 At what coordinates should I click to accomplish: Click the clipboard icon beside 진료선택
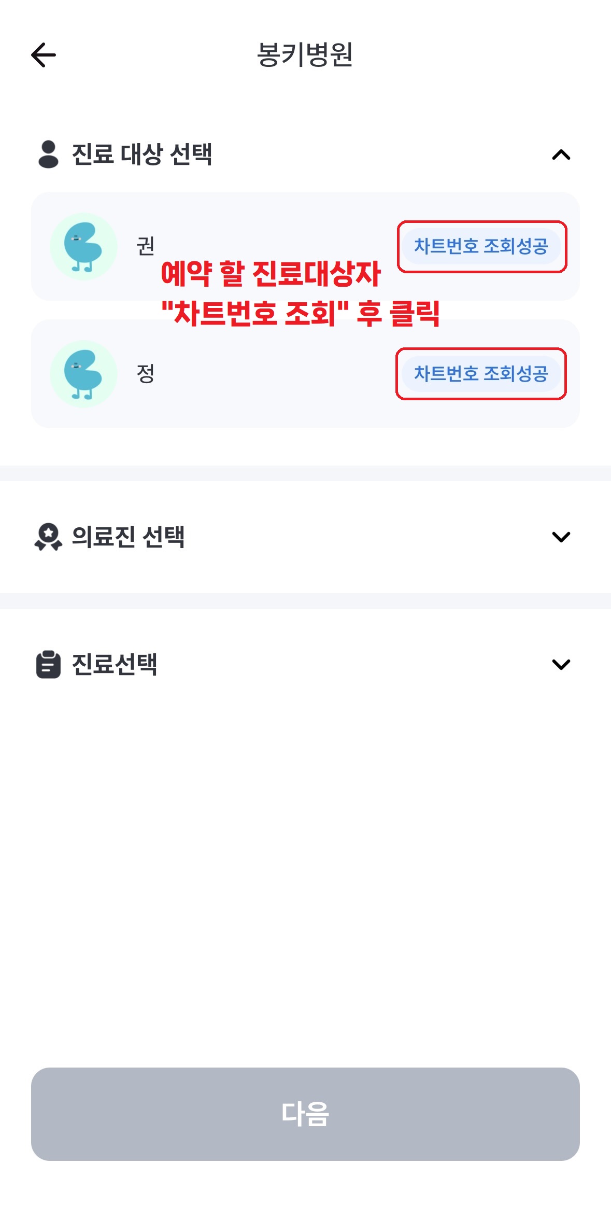pos(48,664)
